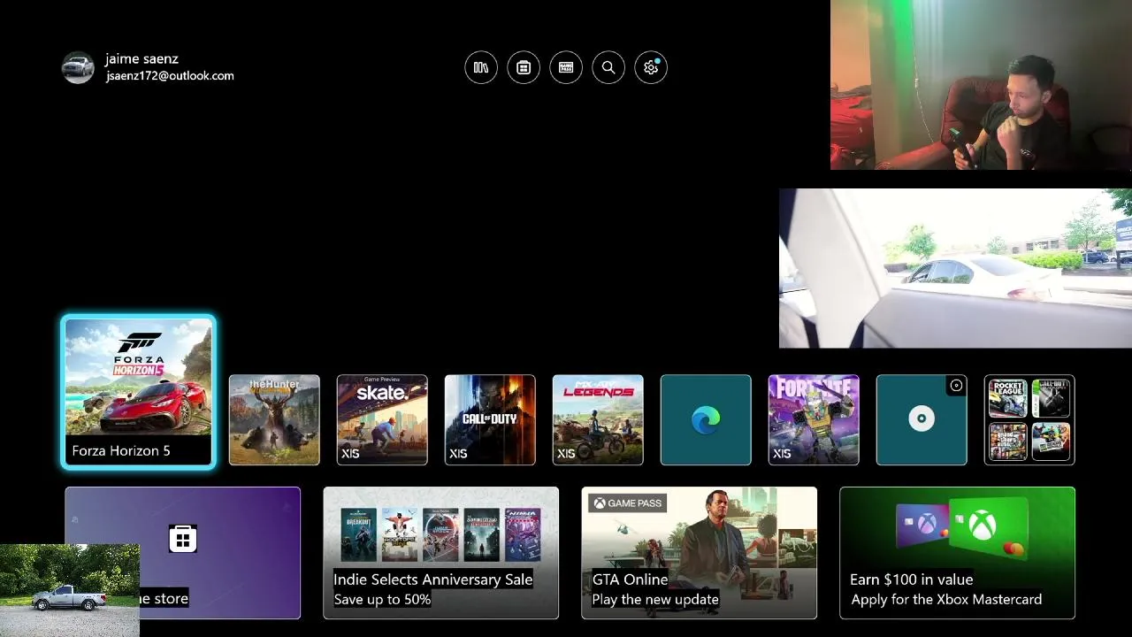Open the Search magnifier icon
This screenshot has height=637, width=1132.
[x=608, y=67]
